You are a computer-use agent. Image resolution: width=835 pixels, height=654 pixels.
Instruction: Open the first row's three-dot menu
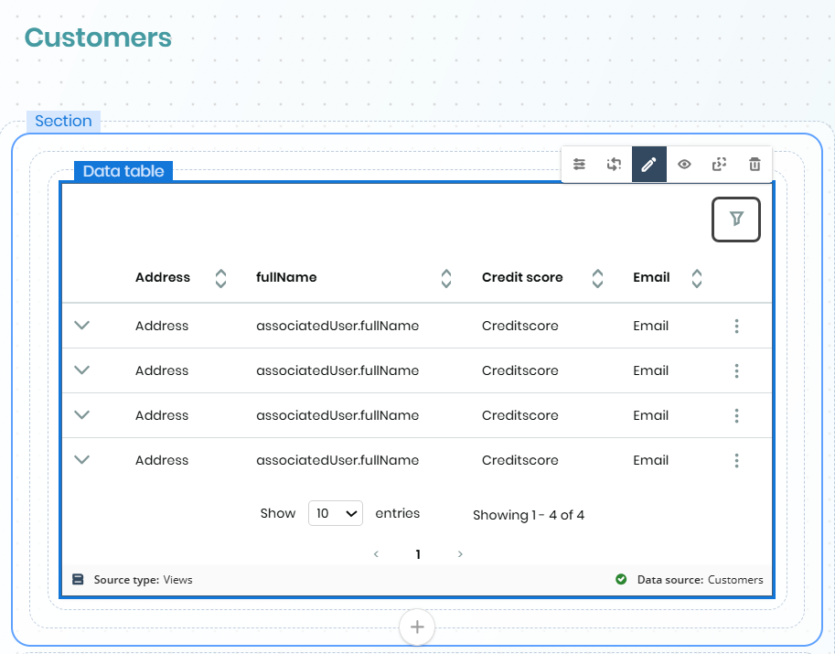[736, 326]
